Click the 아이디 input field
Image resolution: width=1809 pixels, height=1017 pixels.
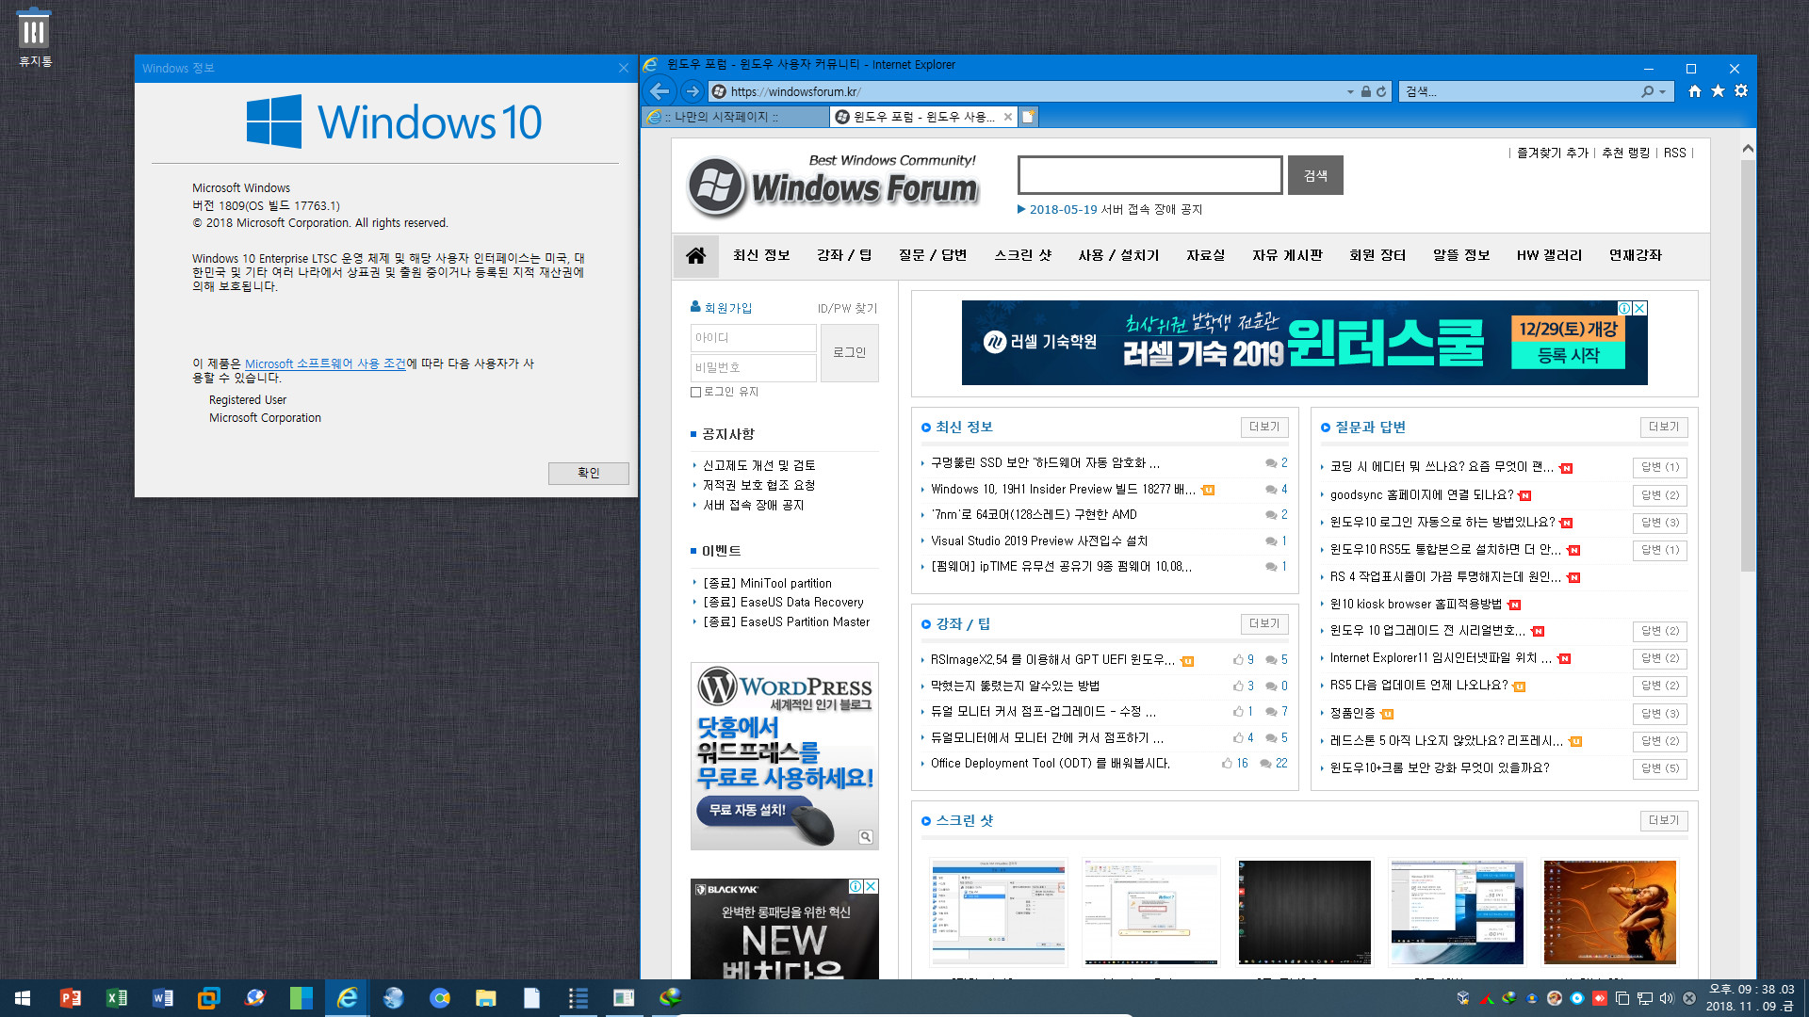coord(753,337)
